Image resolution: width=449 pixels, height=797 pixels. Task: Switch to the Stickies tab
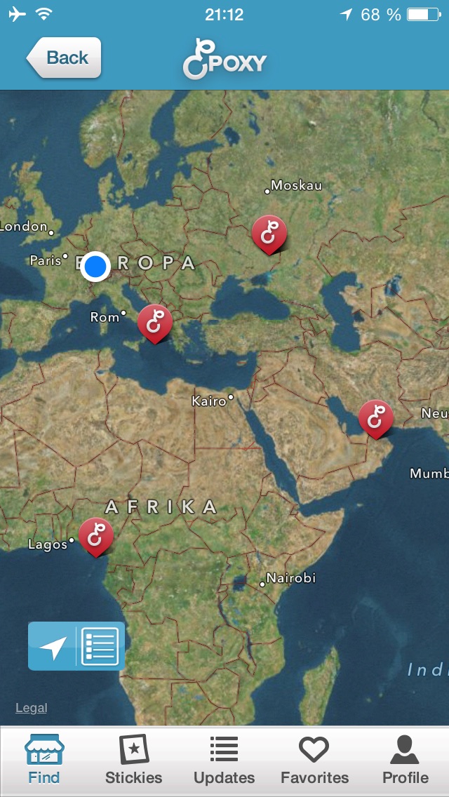(134, 760)
